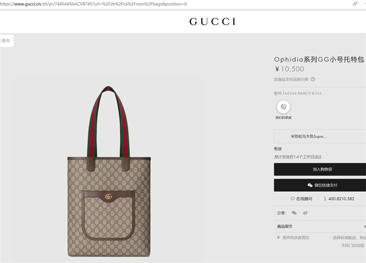Click the Gucci logo in the header
The width and height of the screenshot is (366, 263).
(212, 22)
